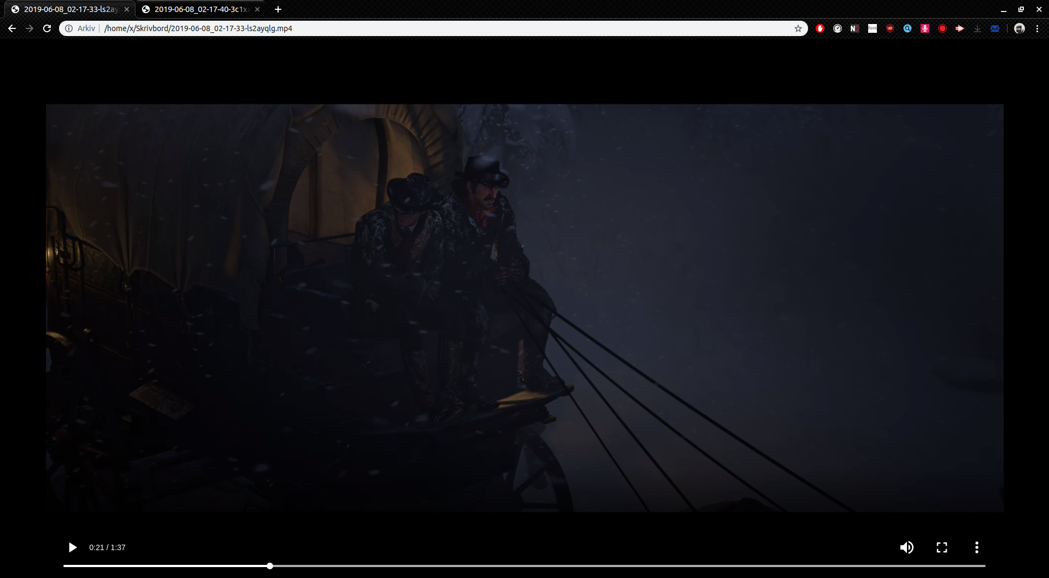Open the download arrow extension
This screenshot has height=578, width=1049.
point(977,28)
